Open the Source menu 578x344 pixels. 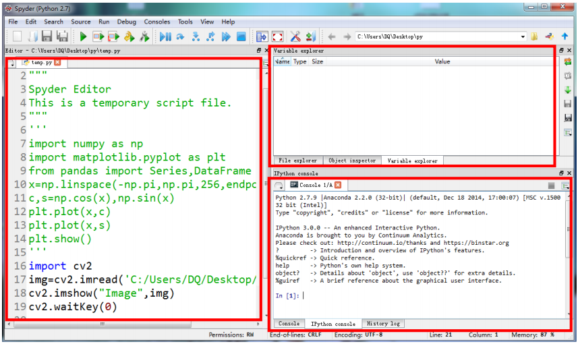pos(81,22)
